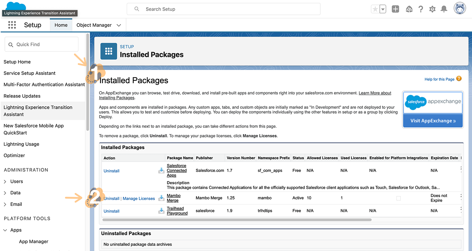
Task: Open the App Launcher grid icon
Action: click(x=12, y=25)
